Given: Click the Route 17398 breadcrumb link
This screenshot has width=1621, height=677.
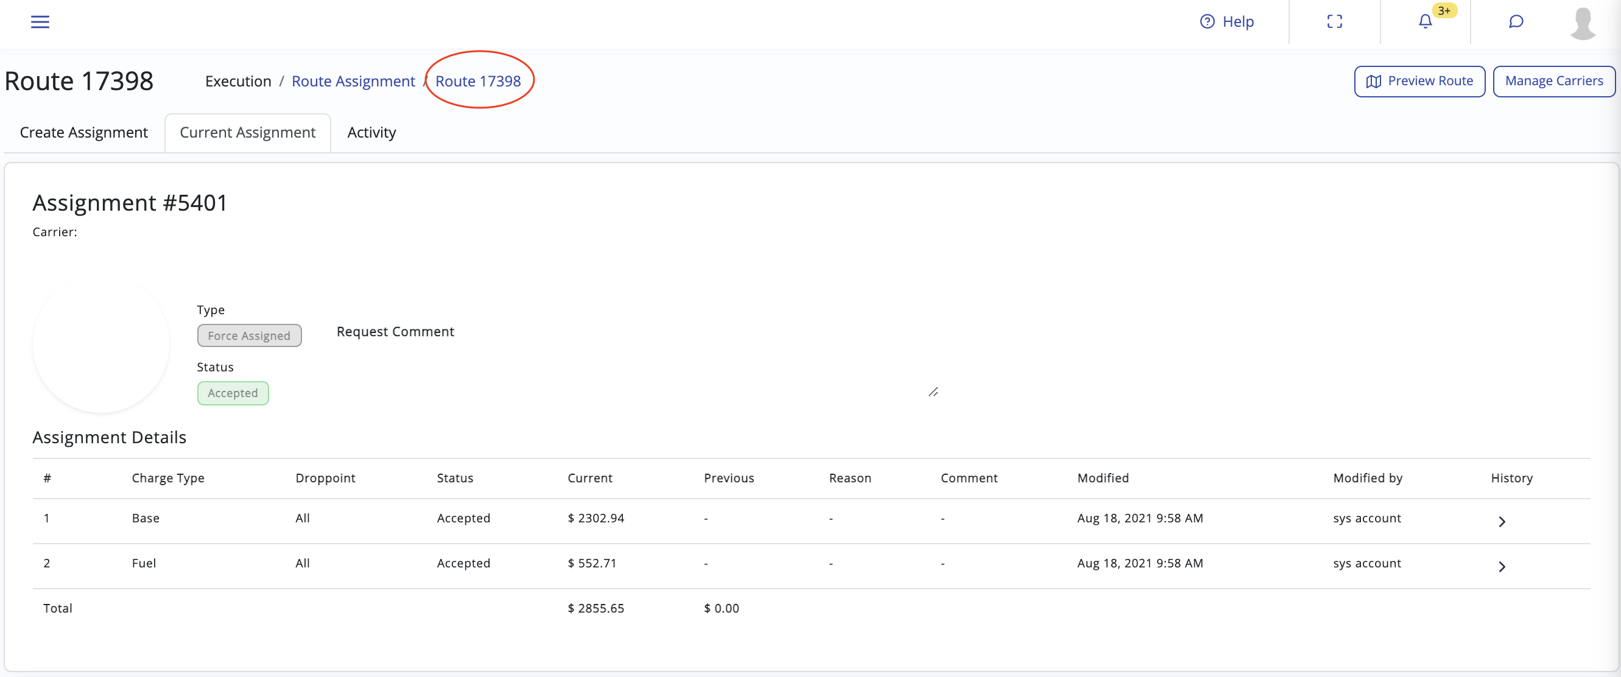Looking at the screenshot, I should (x=477, y=81).
